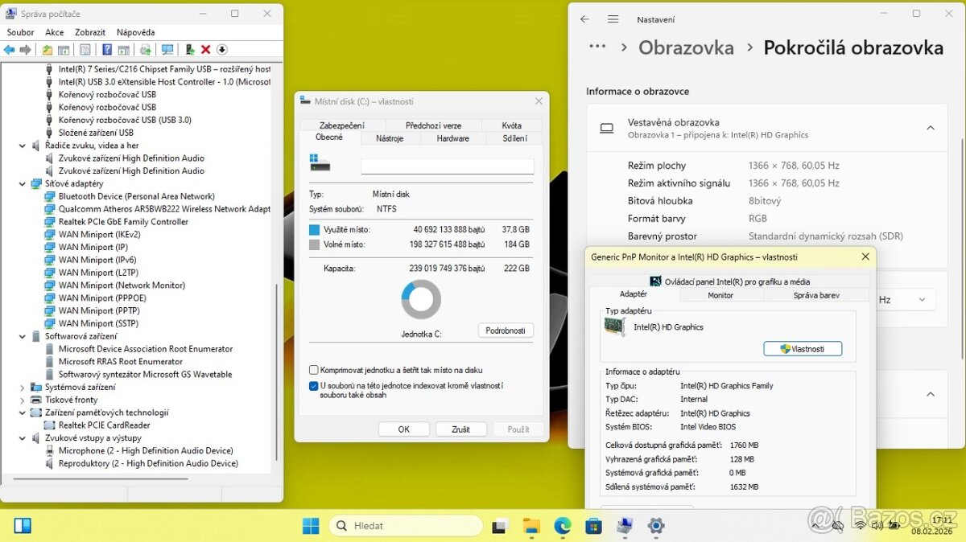966x542 pixels.
Task: Click the Podrobnosti button in disk properties
Action: [506, 330]
